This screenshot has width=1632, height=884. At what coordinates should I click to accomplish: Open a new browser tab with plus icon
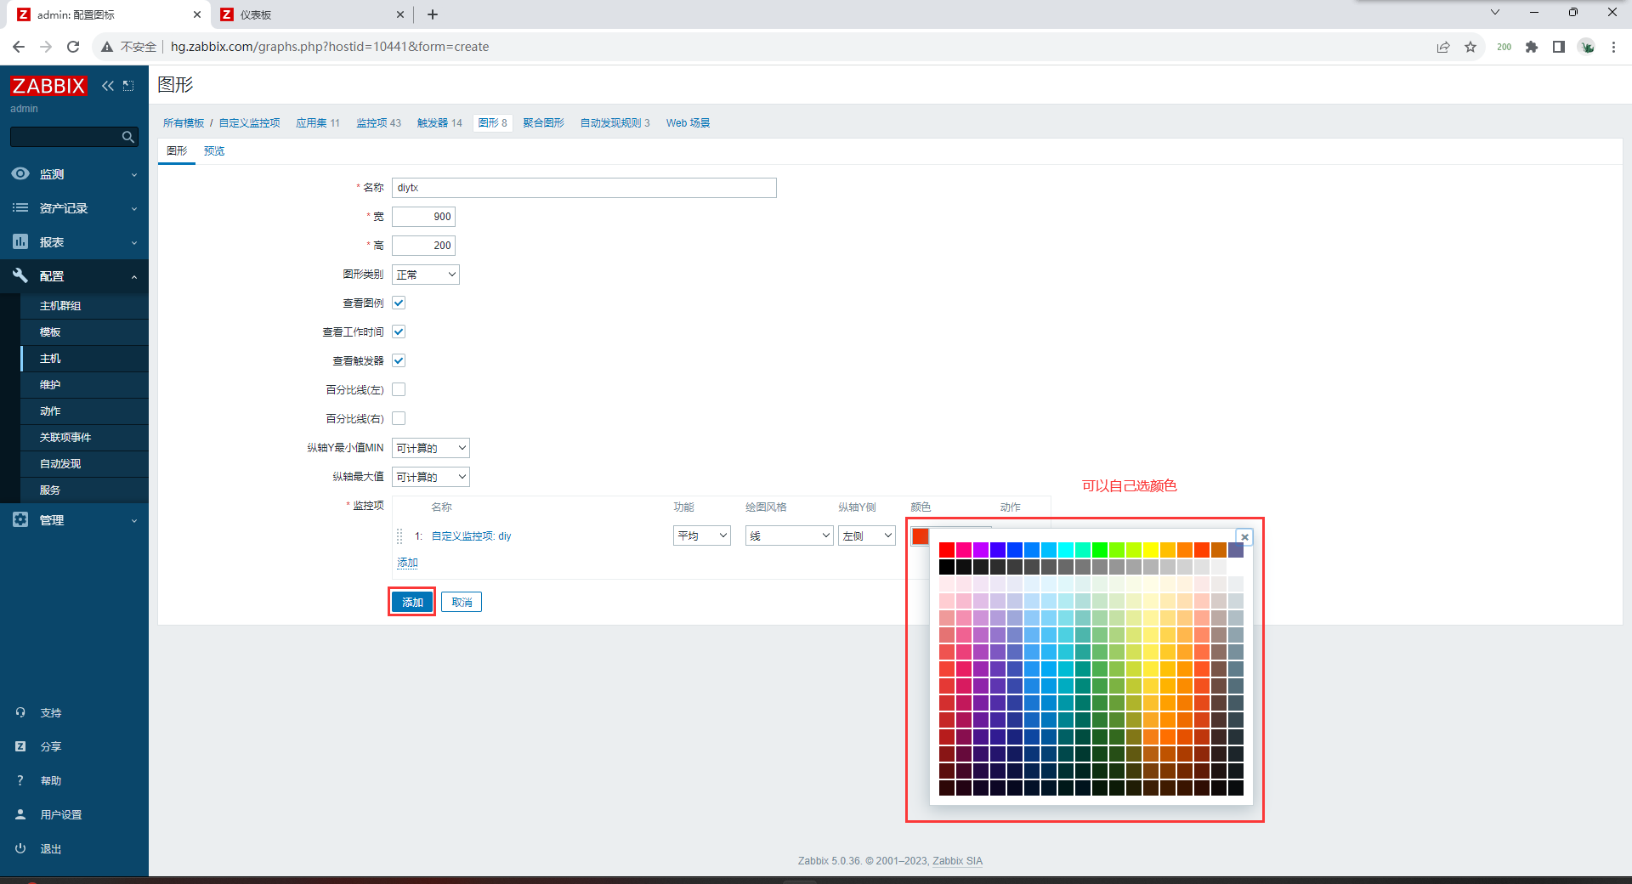pyautogui.click(x=433, y=14)
